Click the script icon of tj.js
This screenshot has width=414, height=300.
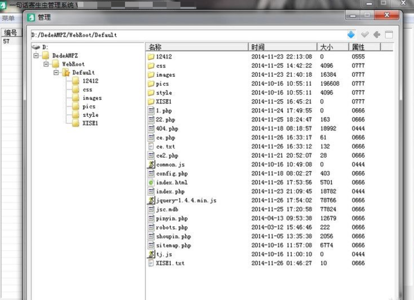(x=151, y=254)
